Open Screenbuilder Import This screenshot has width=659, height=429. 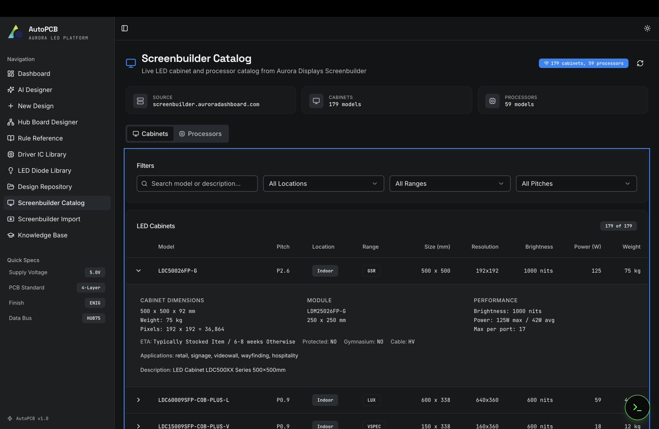click(x=49, y=219)
